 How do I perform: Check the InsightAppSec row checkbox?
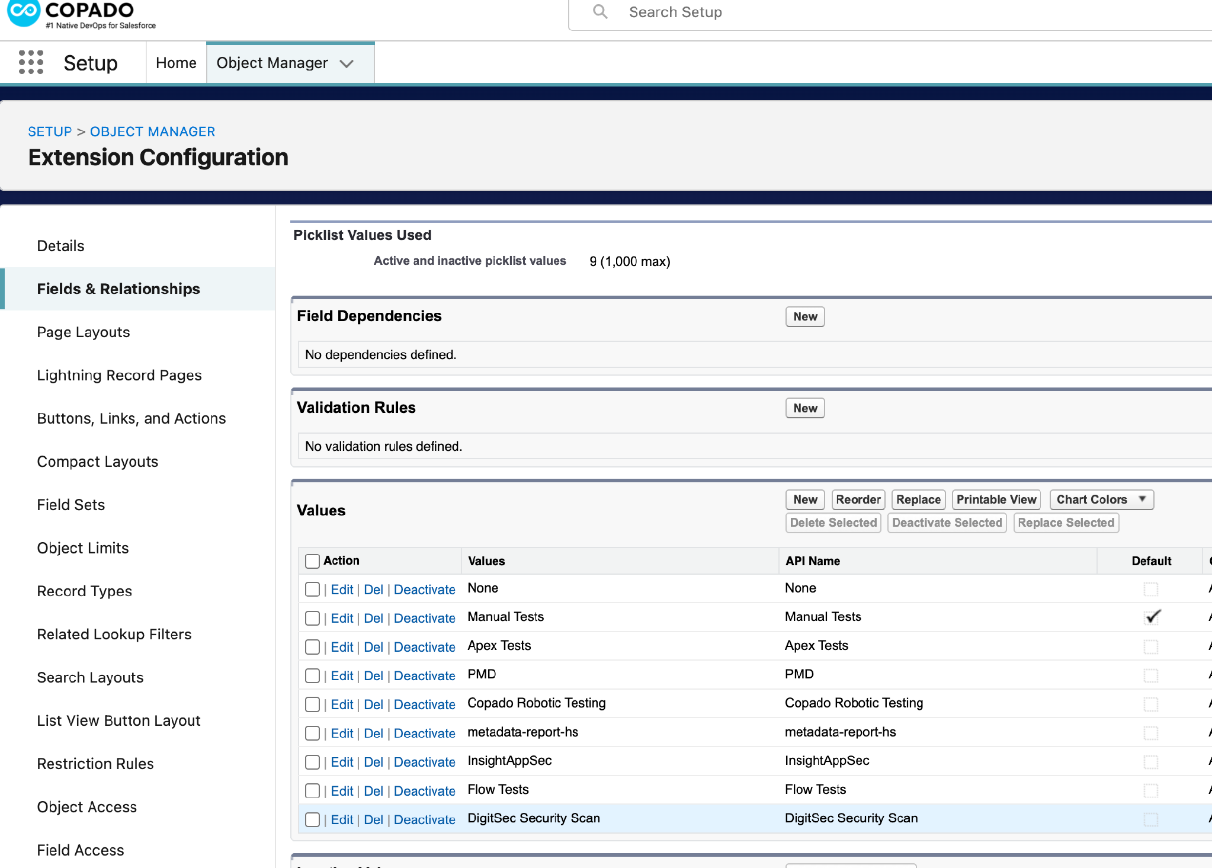point(312,762)
